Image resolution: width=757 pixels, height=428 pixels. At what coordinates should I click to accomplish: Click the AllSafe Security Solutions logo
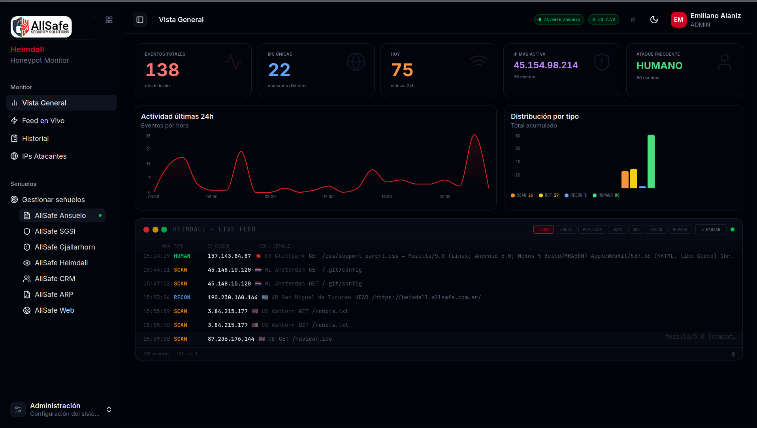41,27
